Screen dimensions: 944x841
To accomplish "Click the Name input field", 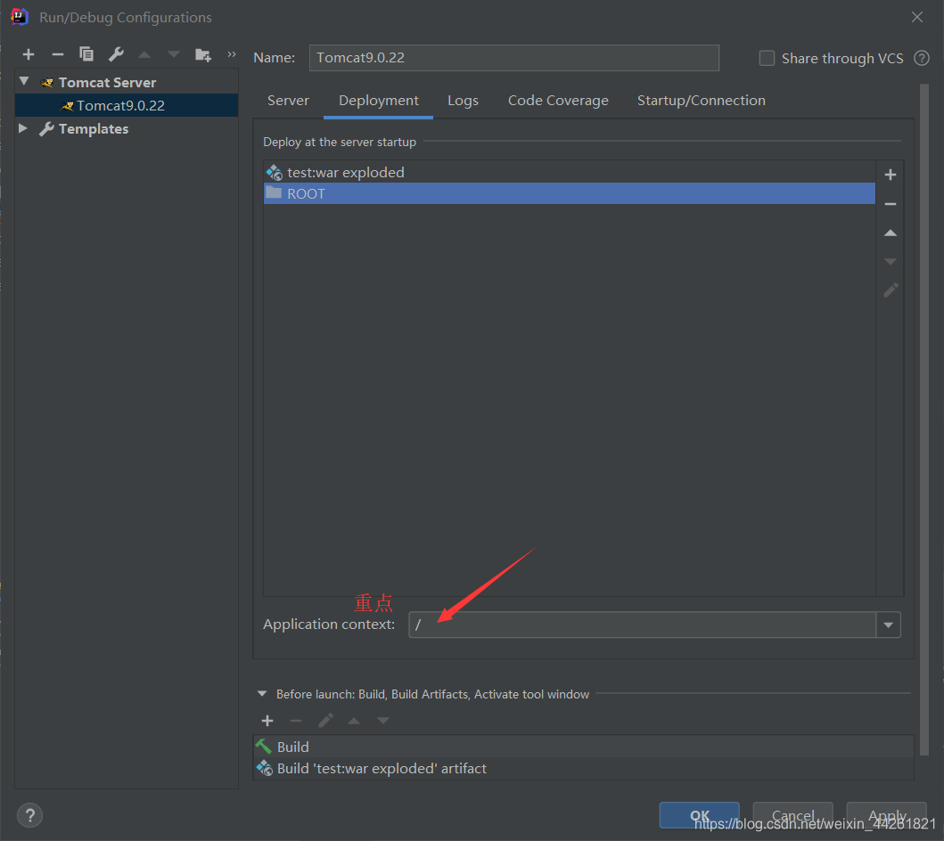I will point(514,58).
